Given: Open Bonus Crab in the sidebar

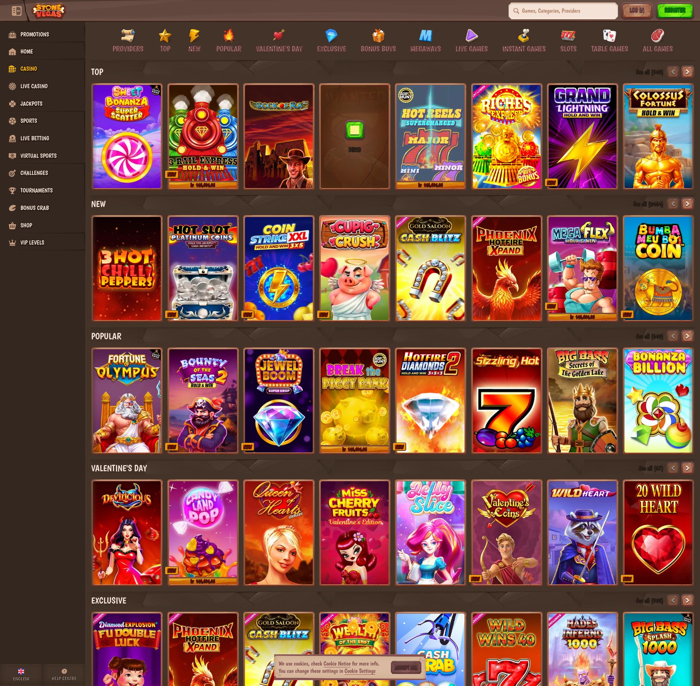Looking at the screenshot, I should point(34,208).
